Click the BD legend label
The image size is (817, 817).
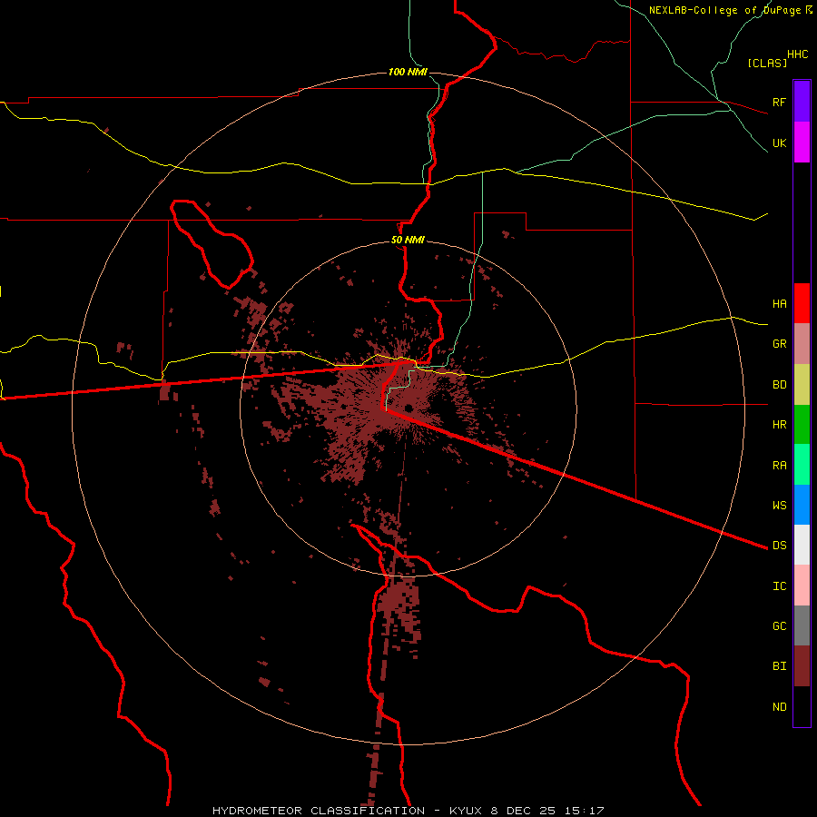(x=779, y=385)
